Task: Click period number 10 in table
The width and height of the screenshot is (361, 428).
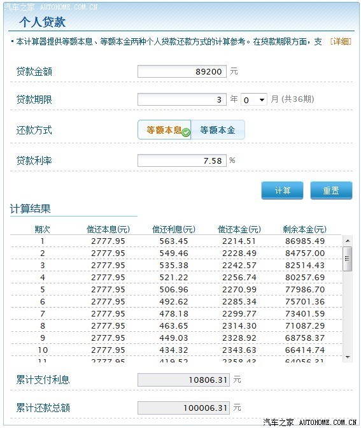Action: (43, 350)
